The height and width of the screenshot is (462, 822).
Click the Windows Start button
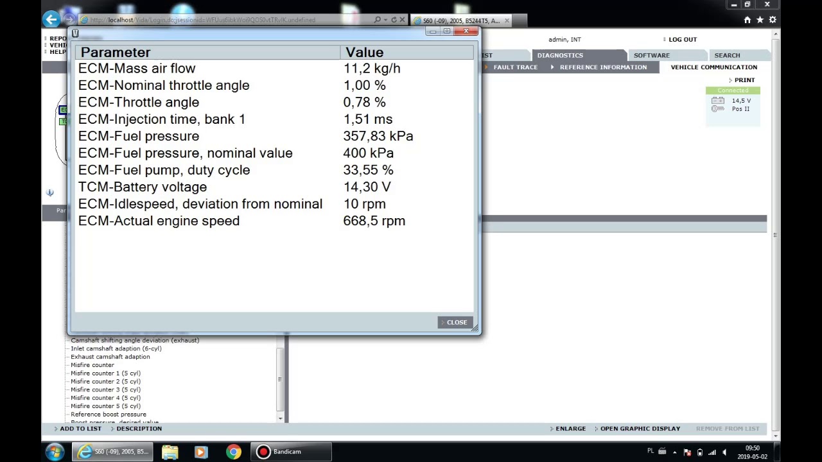tap(55, 452)
